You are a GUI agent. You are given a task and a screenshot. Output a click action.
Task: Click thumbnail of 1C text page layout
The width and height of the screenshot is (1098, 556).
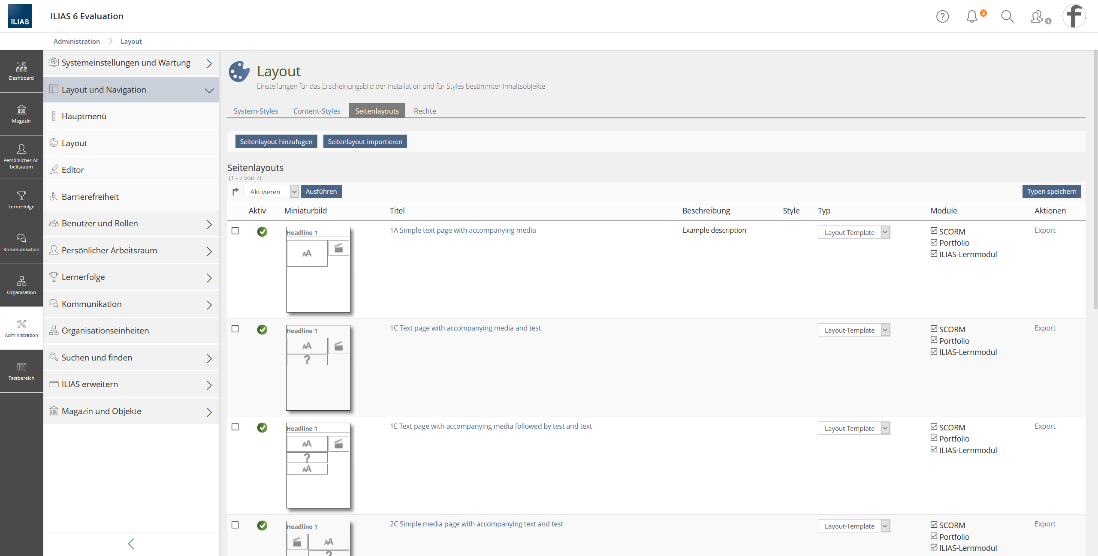pos(318,367)
